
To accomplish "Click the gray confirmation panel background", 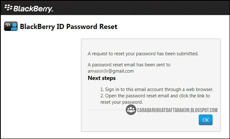I will (151, 45).
